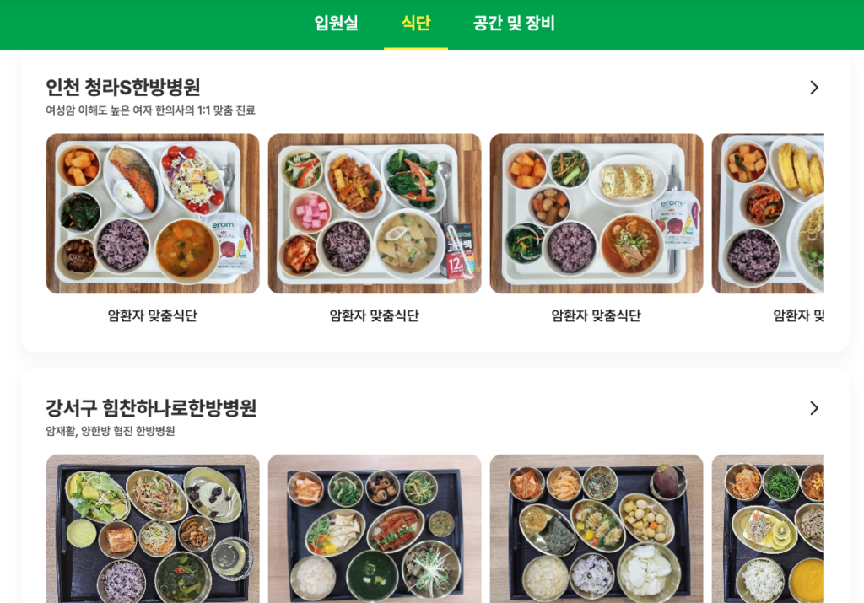The width and height of the screenshot is (864, 603).
Task: Open the 인천 청라S한방병원 hospital title
Action: point(123,87)
